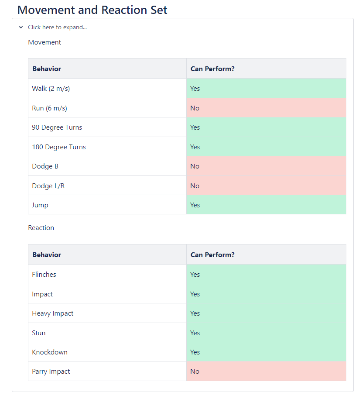Viewport: 359px width, 399px height.
Task: Collapse the section using the chevron icon
Action: pyautogui.click(x=21, y=27)
